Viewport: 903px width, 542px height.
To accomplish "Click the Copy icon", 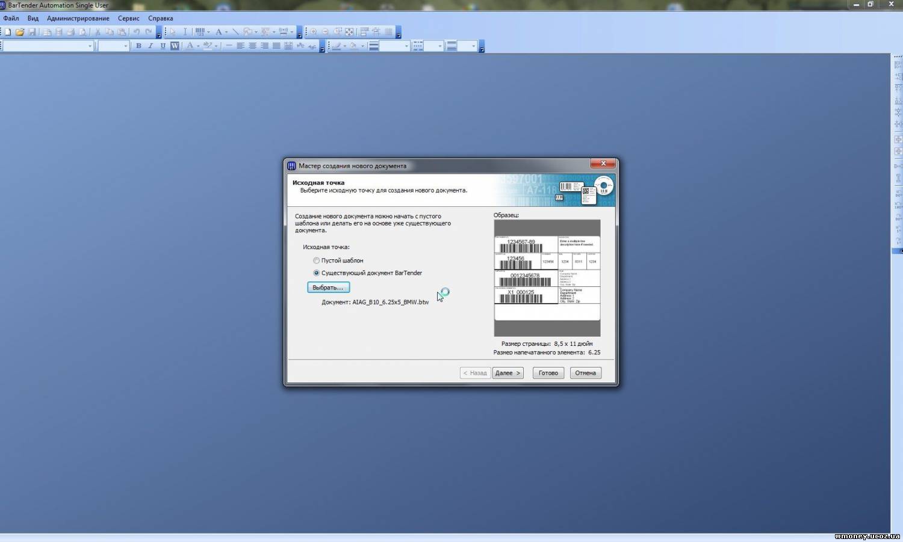I will 110,32.
